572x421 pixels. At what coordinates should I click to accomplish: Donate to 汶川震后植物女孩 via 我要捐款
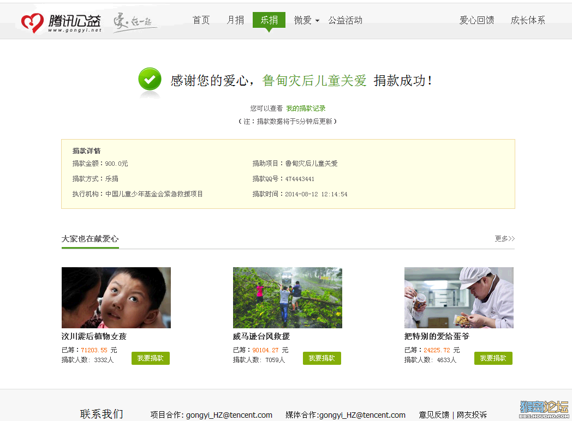[x=150, y=358]
